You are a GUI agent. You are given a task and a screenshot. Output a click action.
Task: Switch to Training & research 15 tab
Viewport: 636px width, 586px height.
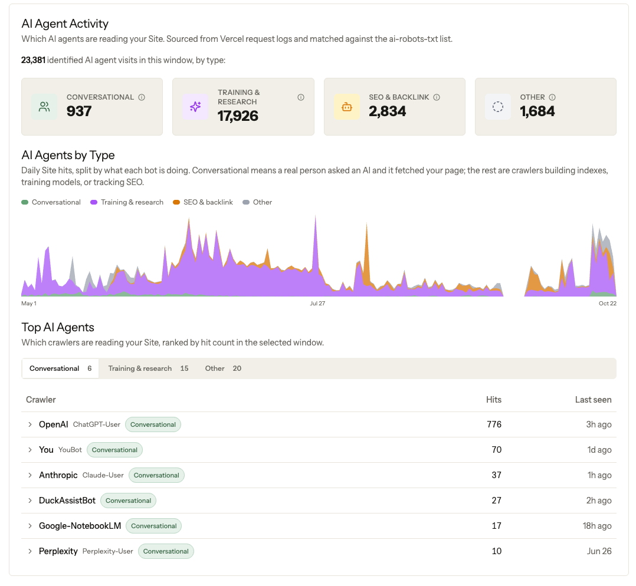coord(148,368)
